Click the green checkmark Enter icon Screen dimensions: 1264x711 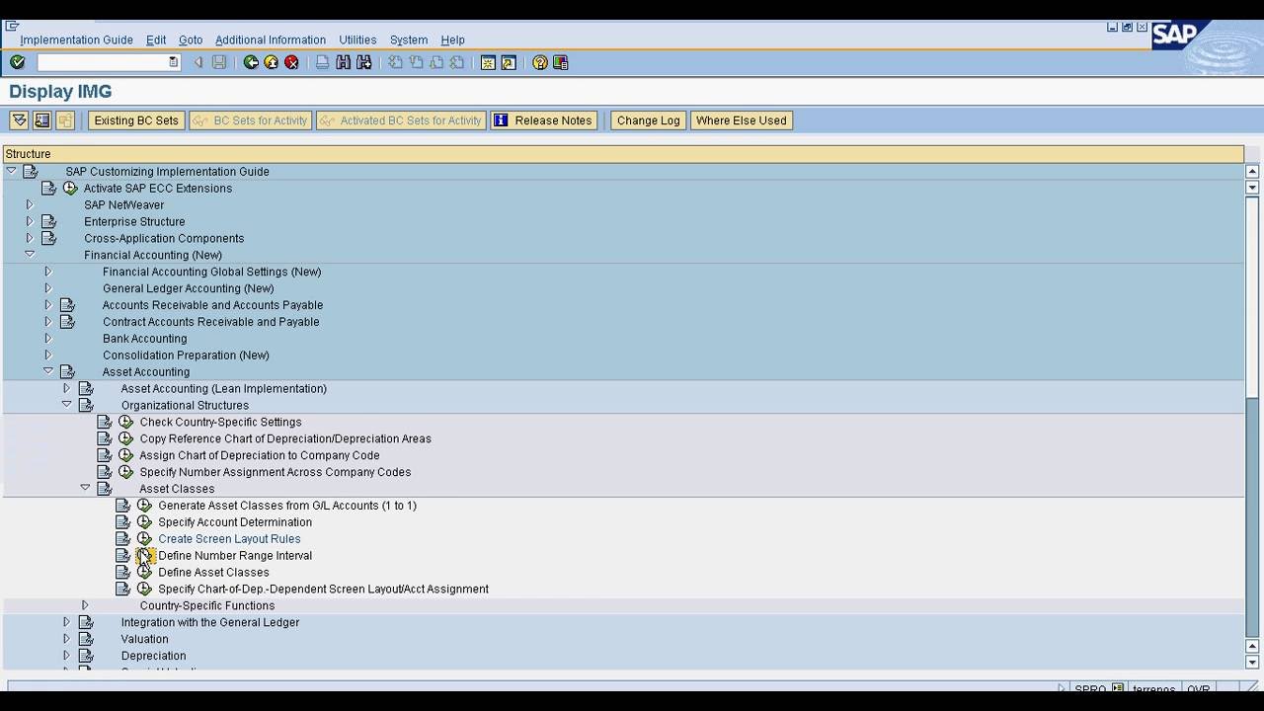point(17,62)
